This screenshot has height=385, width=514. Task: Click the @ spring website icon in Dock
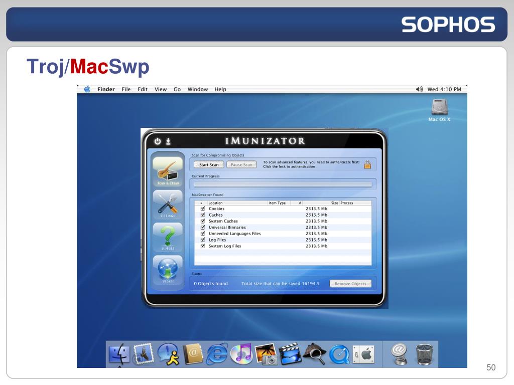point(399,354)
